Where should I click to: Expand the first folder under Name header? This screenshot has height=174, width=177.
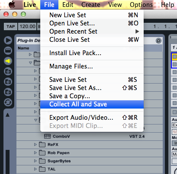coord(30,54)
